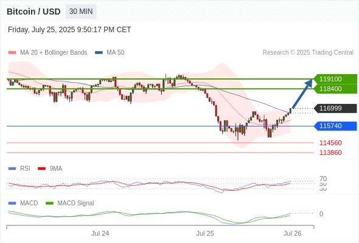Image resolution: width=359 pixels, height=243 pixels.
Task: Click the MACD Signal green legend swatch
Action: (49, 204)
